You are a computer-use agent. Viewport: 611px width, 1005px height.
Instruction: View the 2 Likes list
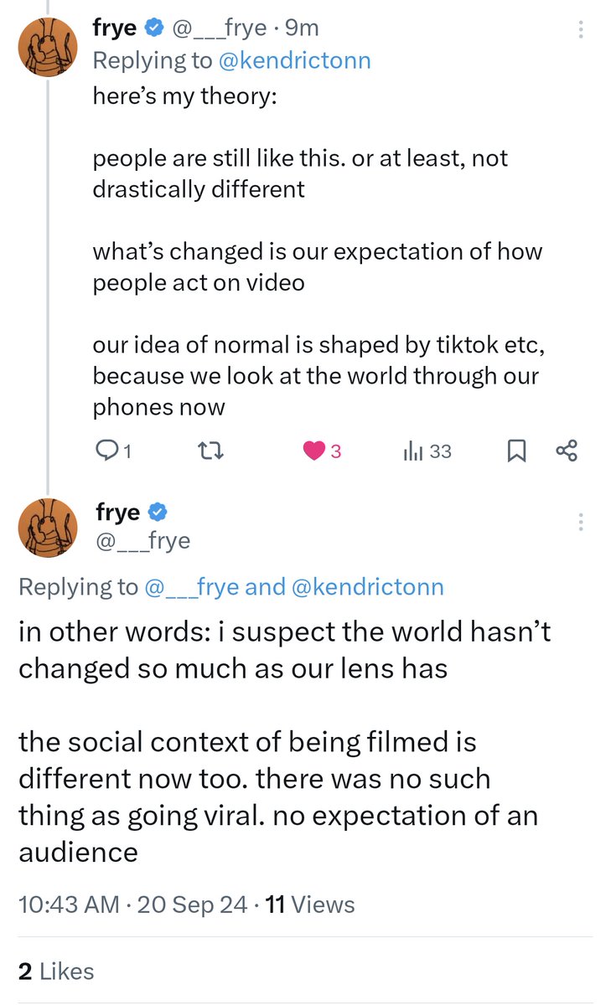56,971
